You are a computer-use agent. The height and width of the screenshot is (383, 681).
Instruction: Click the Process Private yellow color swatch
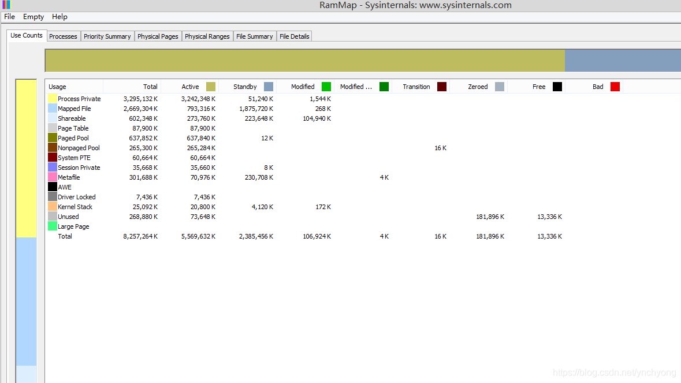click(53, 99)
